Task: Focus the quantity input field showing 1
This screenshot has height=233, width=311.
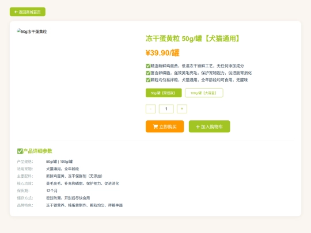Action: pos(166,109)
